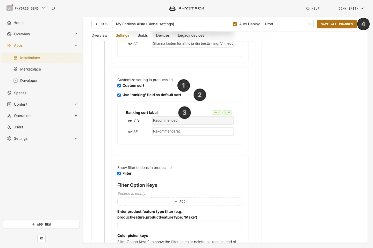The width and height of the screenshot is (373, 248).
Task: Click the sv-SE Rekommenderat label field
Action: click(x=193, y=131)
